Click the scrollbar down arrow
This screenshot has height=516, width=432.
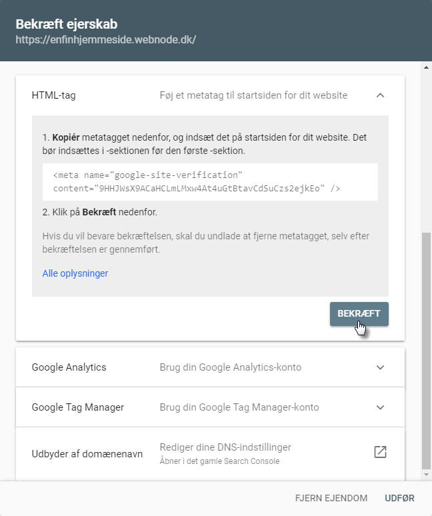pos(427,475)
